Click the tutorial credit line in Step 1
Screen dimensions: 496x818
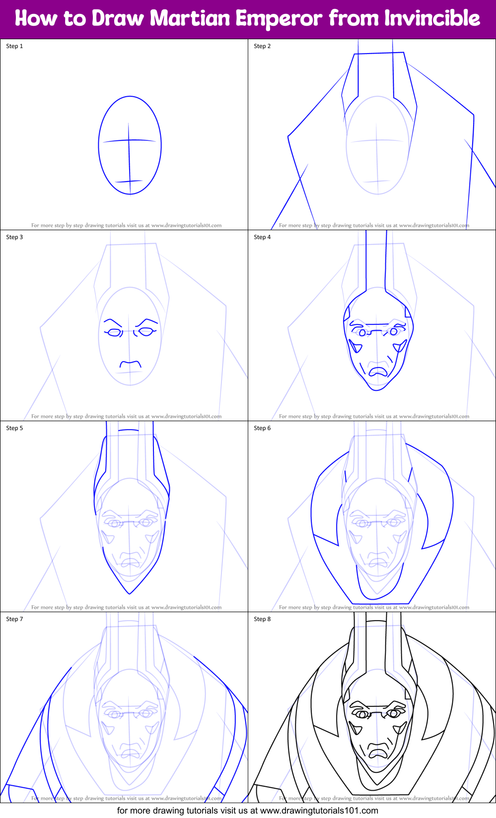(x=126, y=225)
